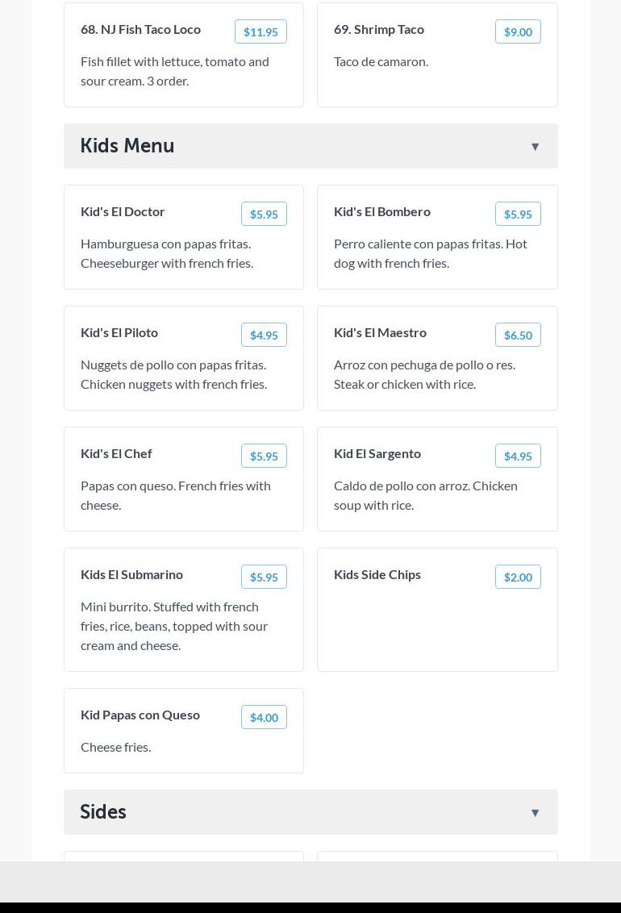Add NJ Fish Taco Loco for $11.95

click(260, 32)
